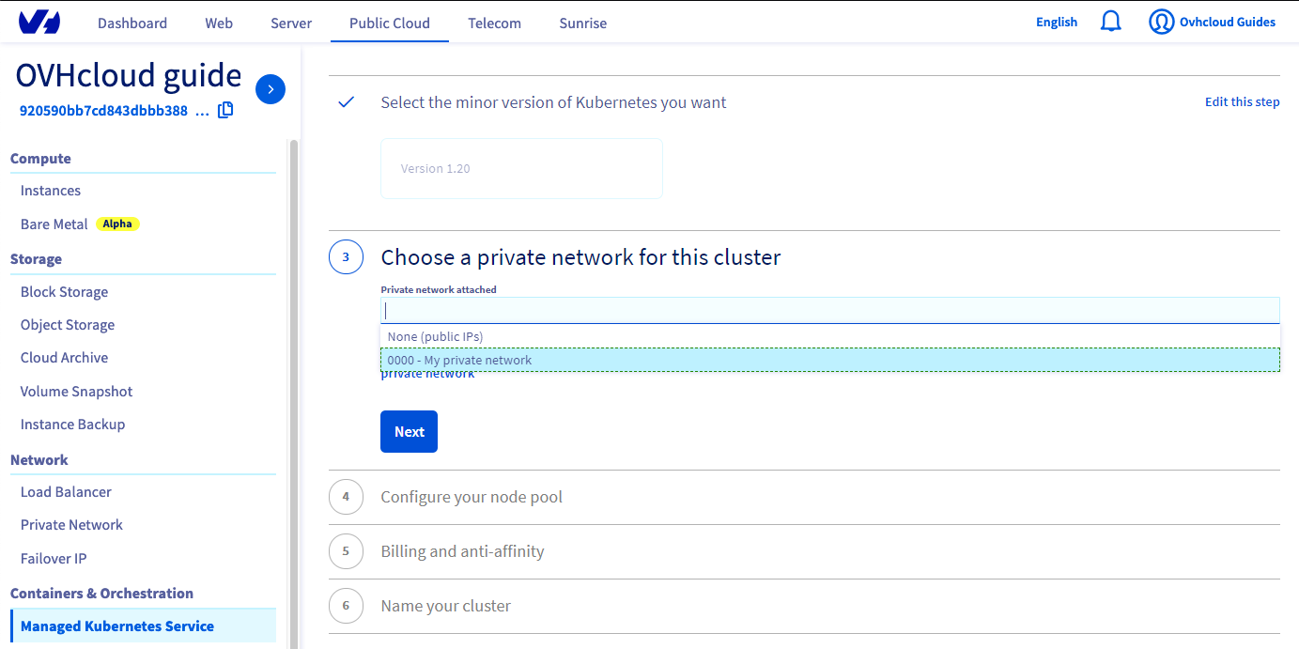Change language via the English link
The width and height of the screenshot is (1299, 649).
[x=1056, y=21]
